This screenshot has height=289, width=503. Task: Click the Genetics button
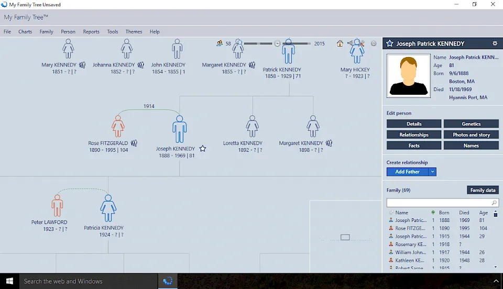[x=471, y=124]
